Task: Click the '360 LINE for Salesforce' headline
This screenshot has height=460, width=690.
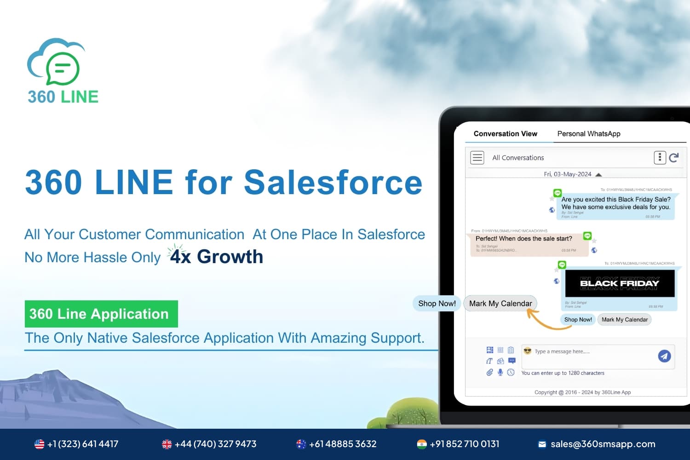Action: [224, 182]
